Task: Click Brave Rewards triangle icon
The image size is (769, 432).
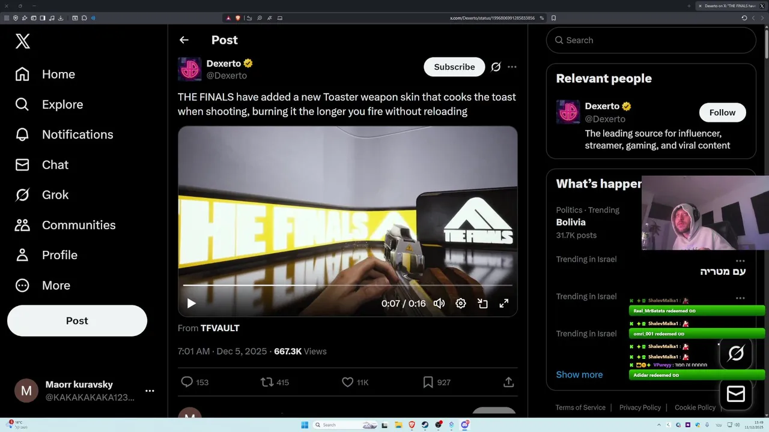Action: click(229, 18)
